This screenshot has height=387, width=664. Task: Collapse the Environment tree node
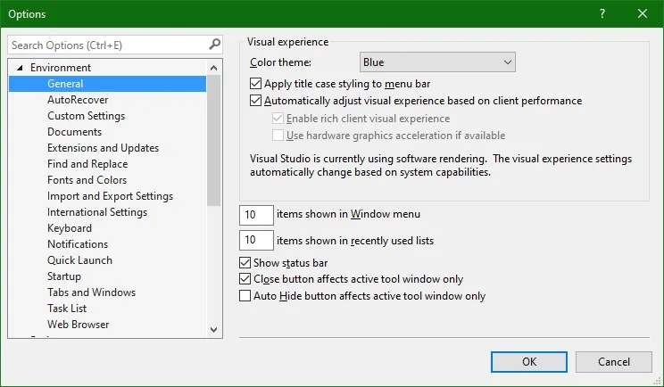click(x=20, y=68)
